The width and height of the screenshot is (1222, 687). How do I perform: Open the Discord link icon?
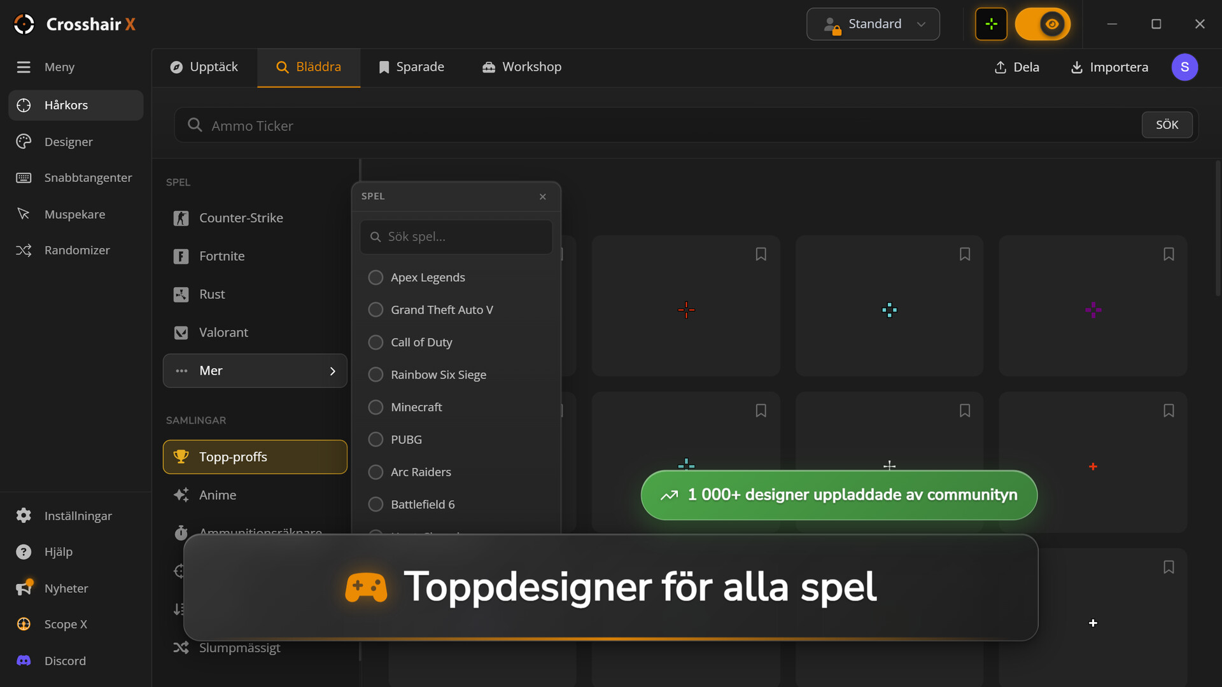point(24,661)
